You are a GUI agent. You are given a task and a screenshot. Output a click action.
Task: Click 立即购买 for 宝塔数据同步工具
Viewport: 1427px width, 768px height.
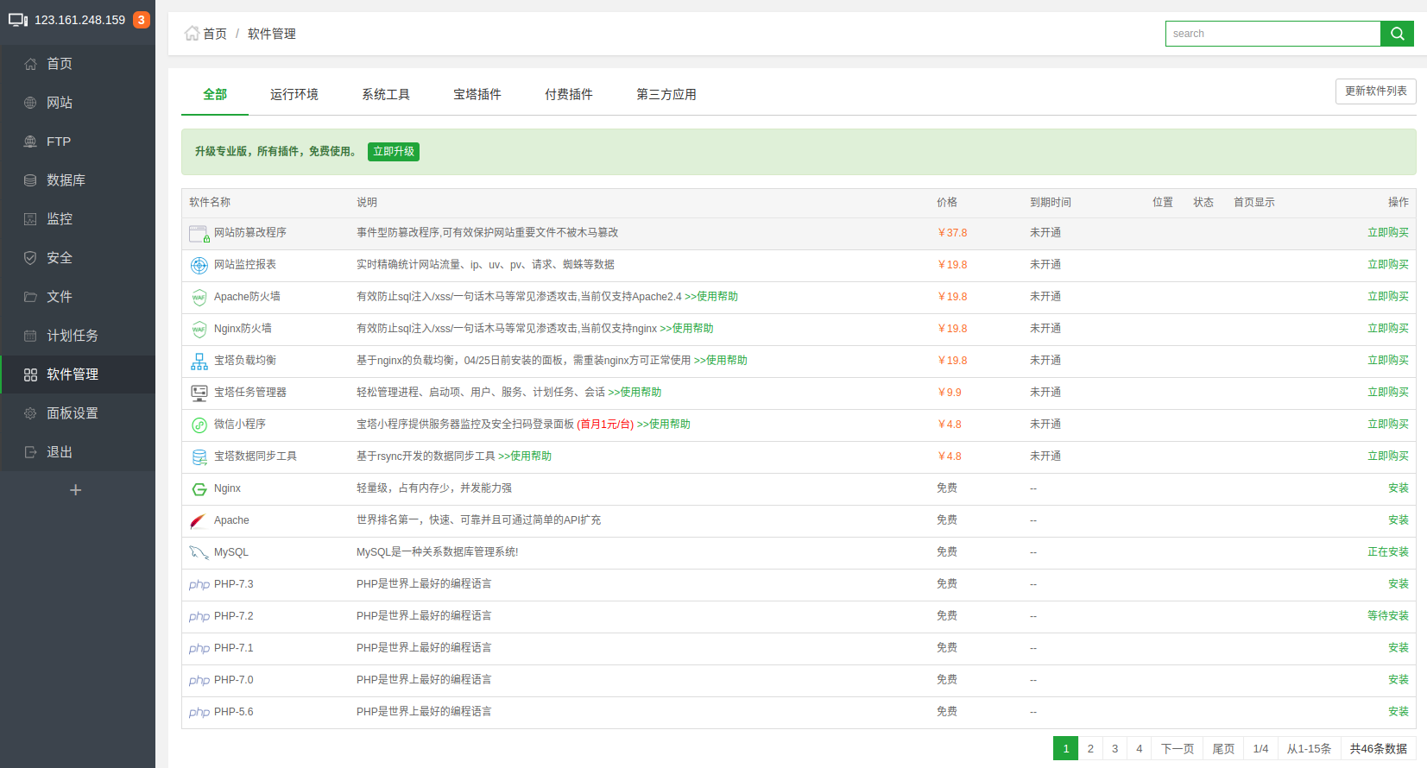(x=1388, y=456)
